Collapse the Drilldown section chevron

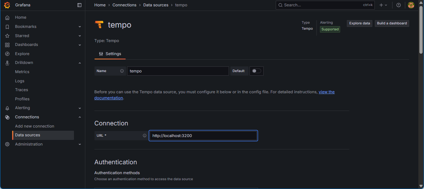(x=80, y=63)
